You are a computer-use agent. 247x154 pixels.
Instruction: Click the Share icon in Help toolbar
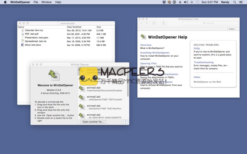pyautogui.click(x=164, y=23)
